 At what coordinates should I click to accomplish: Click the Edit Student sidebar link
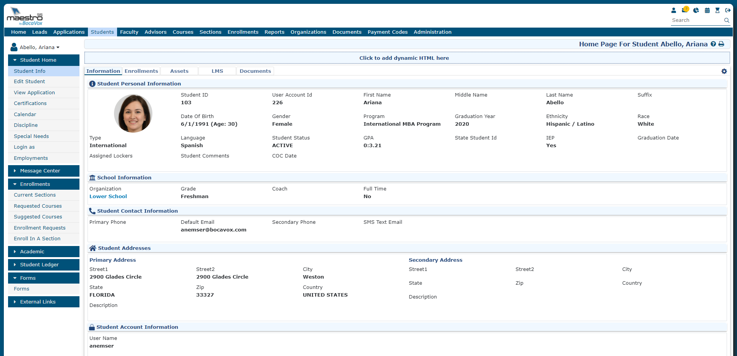pyautogui.click(x=30, y=82)
